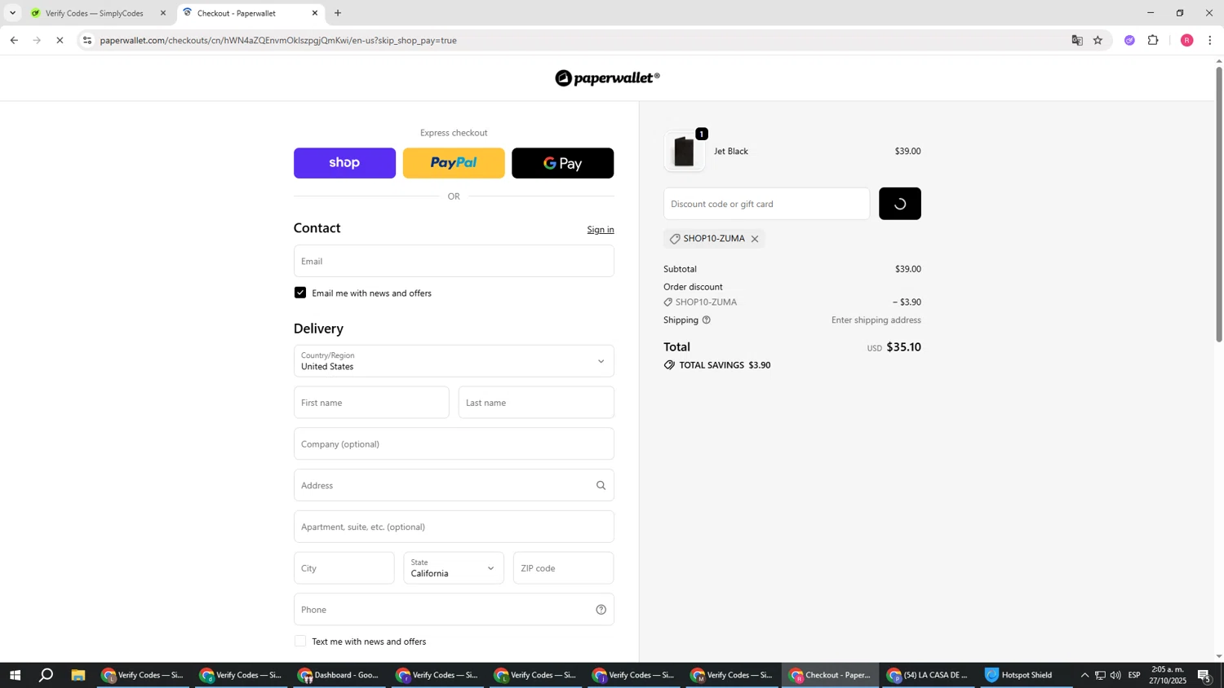Click the Address search magnifier icon
Image resolution: width=1224 pixels, height=688 pixels.
(601, 486)
